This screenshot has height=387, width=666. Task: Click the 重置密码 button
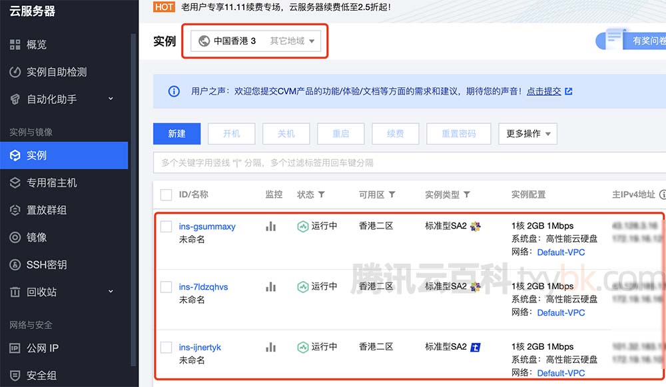pyautogui.click(x=459, y=134)
